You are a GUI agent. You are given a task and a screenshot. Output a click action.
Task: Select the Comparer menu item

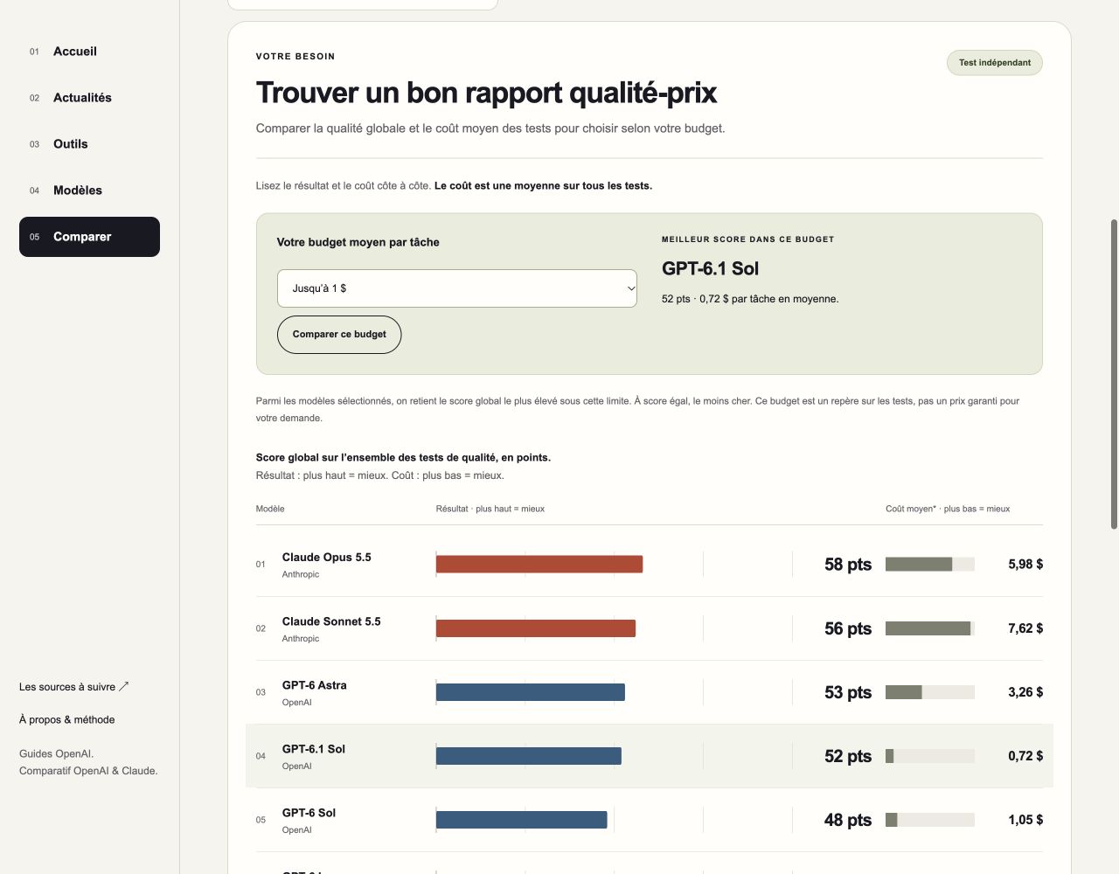(x=89, y=237)
